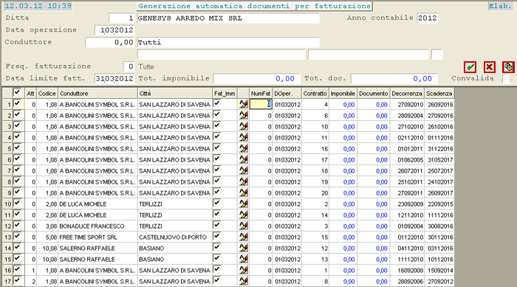Click the FREE TIME SPORT SRL name cell
This screenshot has width=517, height=287.
(x=97, y=238)
